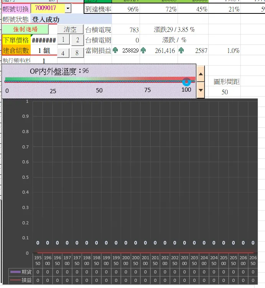Click the blue temperature gauge marker

click(187, 82)
